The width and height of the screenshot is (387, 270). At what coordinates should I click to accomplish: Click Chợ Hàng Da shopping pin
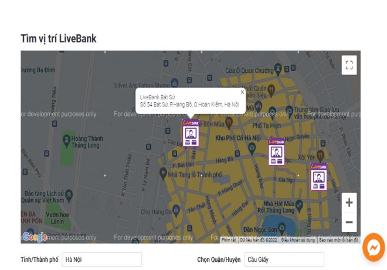[176, 211]
